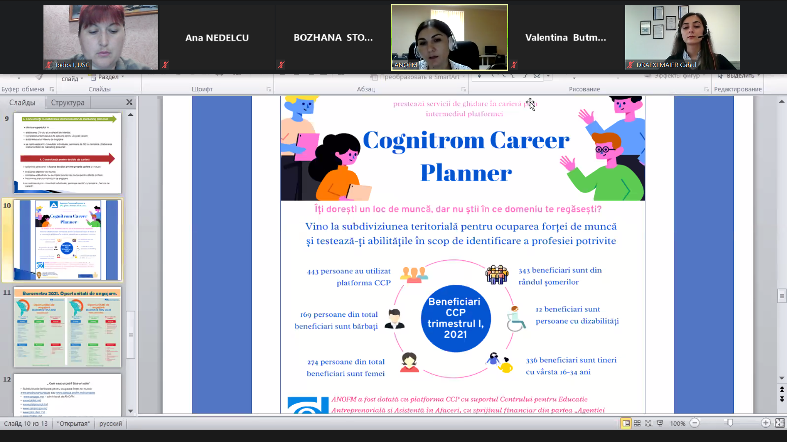Click muted mic icon on BOZHANA tile

tap(281, 65)
